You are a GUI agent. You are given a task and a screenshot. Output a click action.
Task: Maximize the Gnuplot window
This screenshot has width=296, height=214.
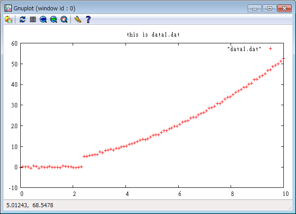coord(269,8)
